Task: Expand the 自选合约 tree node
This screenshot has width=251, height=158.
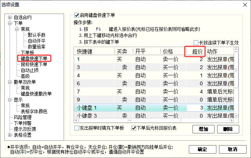Action: pyautogui.click(x=10, y=17)
